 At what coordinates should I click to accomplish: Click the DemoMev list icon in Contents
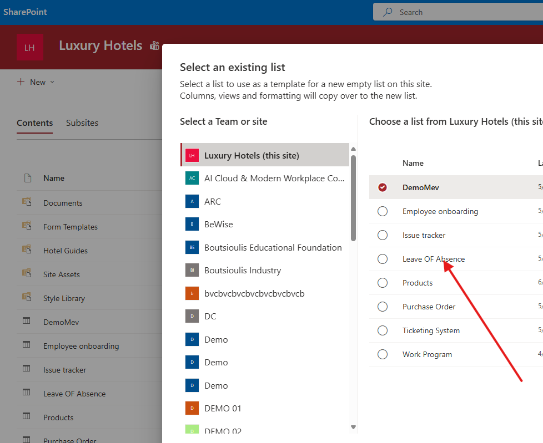coord(26,322)
